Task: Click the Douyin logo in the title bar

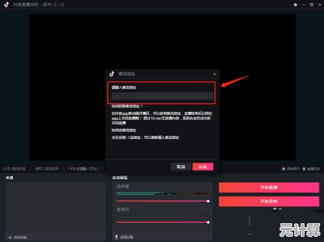Action: (x=6, y=5)
